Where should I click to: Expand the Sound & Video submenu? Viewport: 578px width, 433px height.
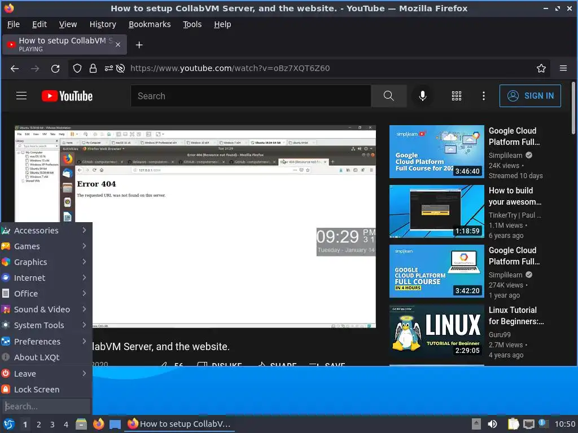[46, 310]
